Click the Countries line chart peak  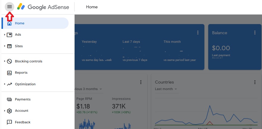(209, 106)
